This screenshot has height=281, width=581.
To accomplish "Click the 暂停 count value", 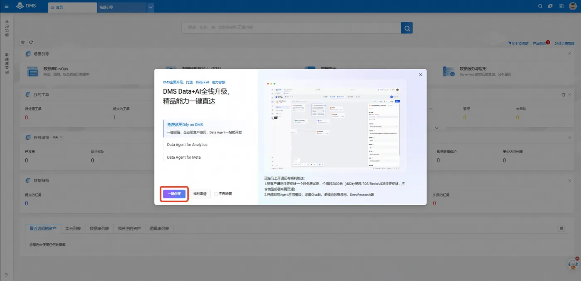I will pyautogui.click(x=464, y=117).
